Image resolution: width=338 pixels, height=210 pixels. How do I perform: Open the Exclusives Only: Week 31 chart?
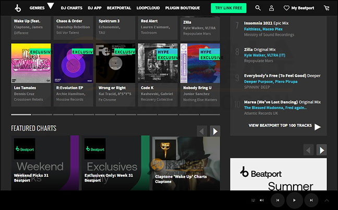116,163
